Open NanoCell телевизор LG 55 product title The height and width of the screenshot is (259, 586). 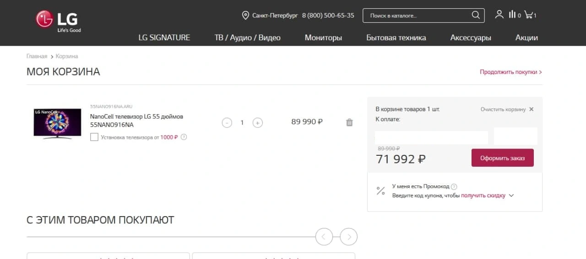136,121
